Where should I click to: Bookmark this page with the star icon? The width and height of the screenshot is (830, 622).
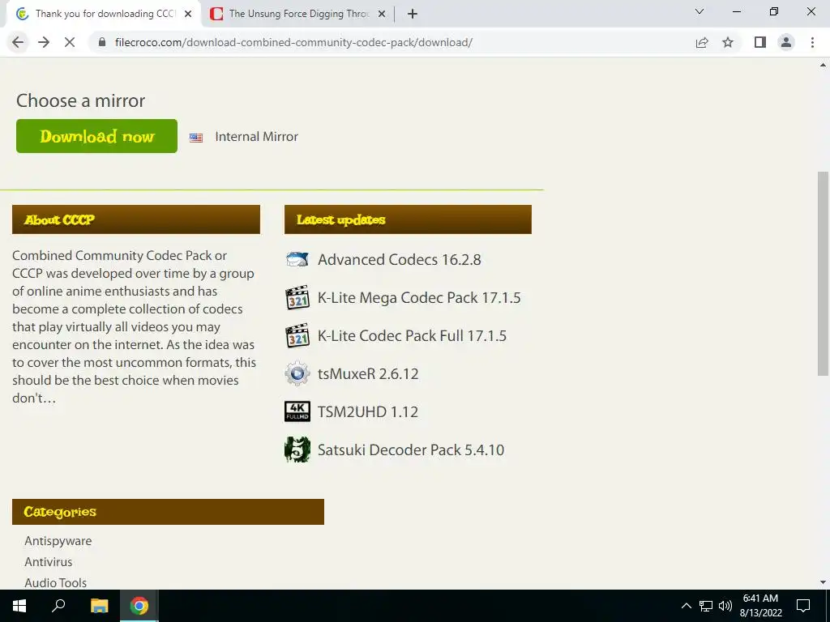tap(728, 42)
